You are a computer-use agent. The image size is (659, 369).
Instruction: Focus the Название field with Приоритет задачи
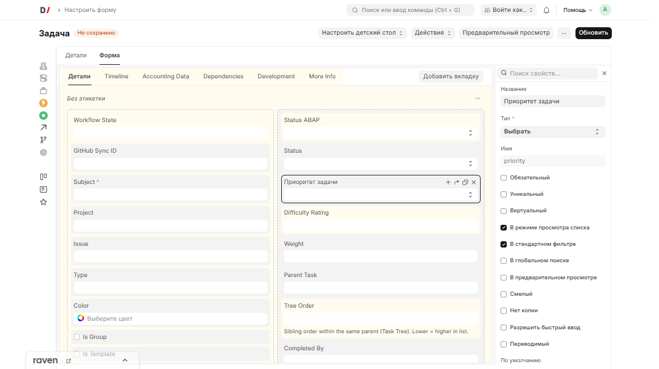tap(553, 102)
